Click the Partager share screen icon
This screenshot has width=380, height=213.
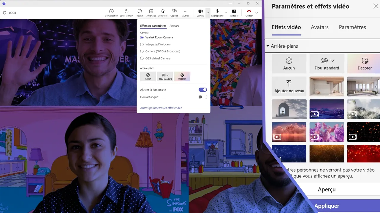tap(234, 11)
